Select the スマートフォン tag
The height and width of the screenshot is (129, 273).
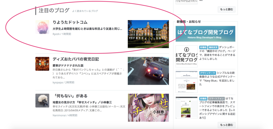click(216, 99)
